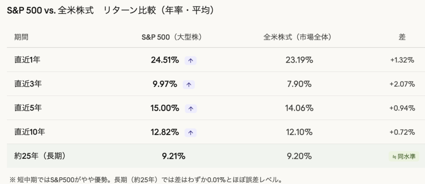Click the up-arrow badge beside 24.51%
425x184 pixels.
pos(191,60)
